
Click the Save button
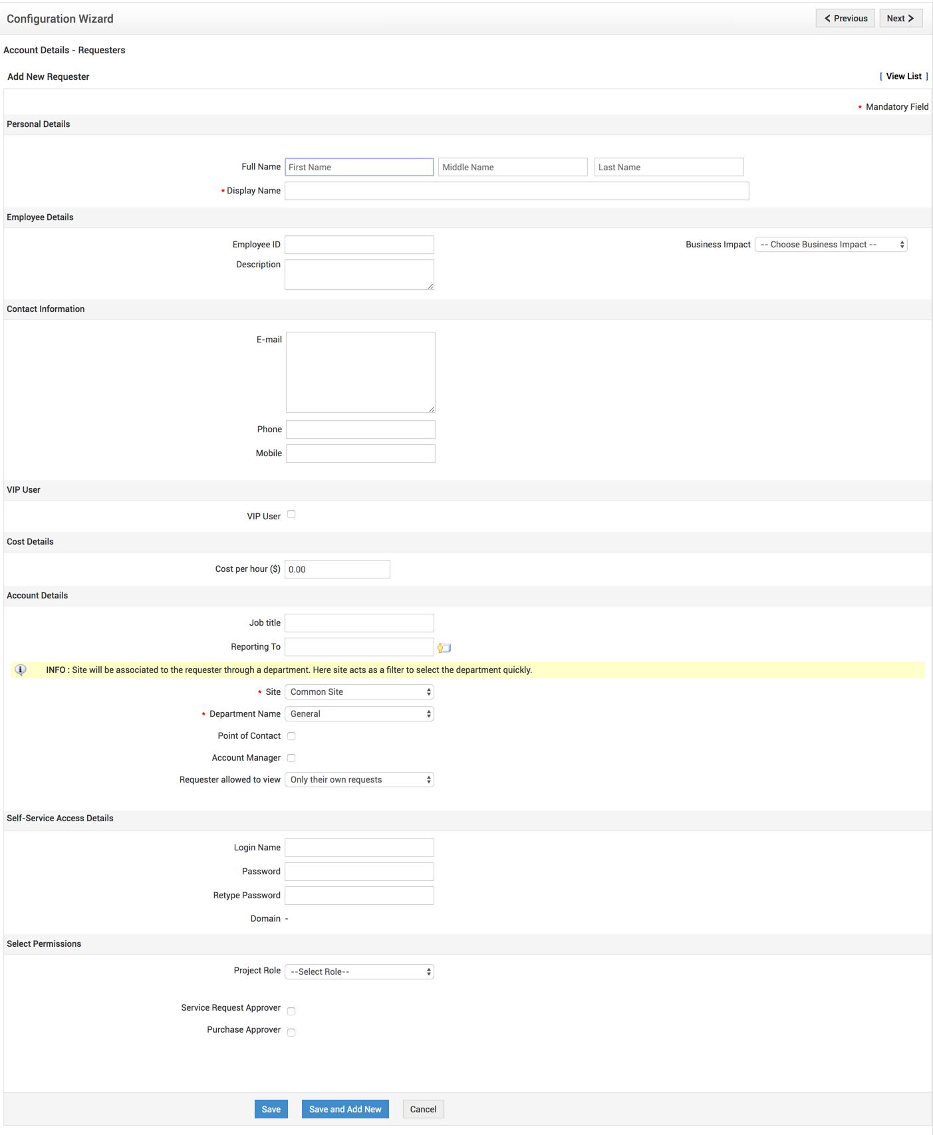pos(271,1109)
